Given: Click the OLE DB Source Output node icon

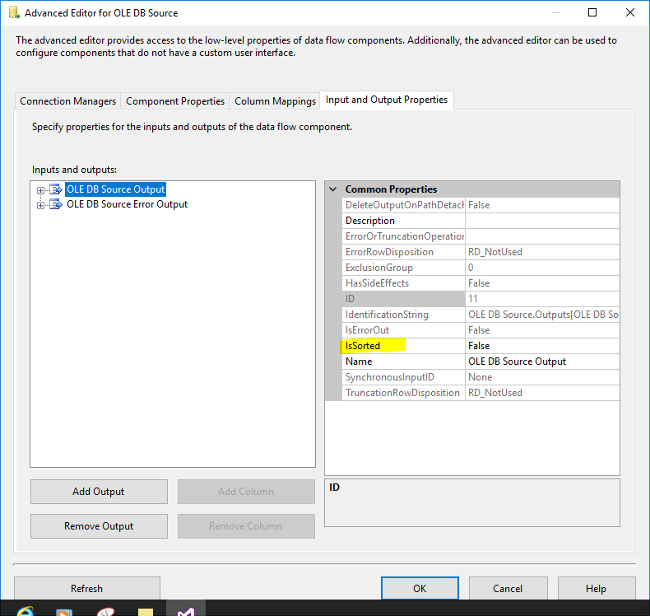Looking at the screenshot, I should point(56,189).
